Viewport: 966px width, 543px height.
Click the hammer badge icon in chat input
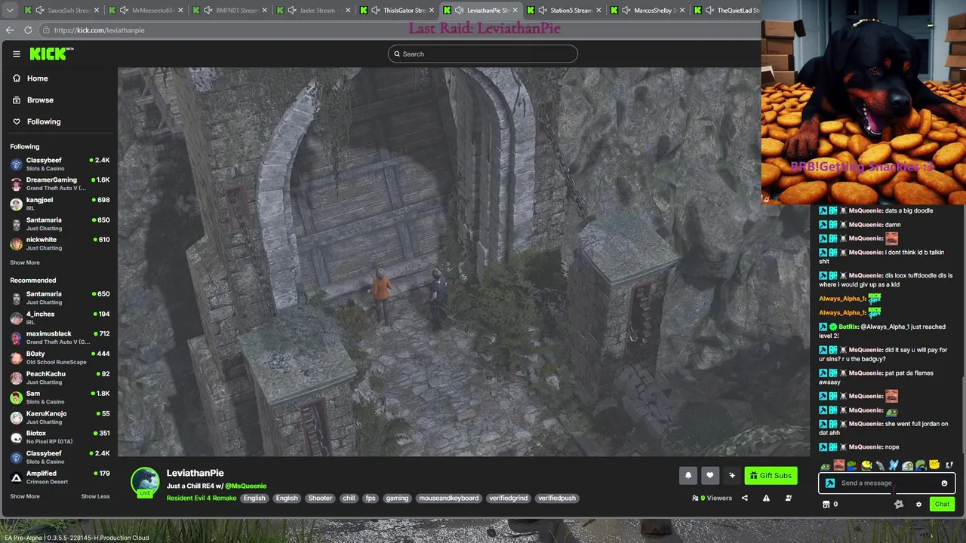pyautogui.click(x=830, y=483)
